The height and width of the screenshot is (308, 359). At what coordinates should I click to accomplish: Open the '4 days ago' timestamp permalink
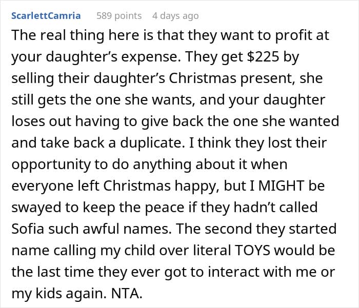pos(175,16)
